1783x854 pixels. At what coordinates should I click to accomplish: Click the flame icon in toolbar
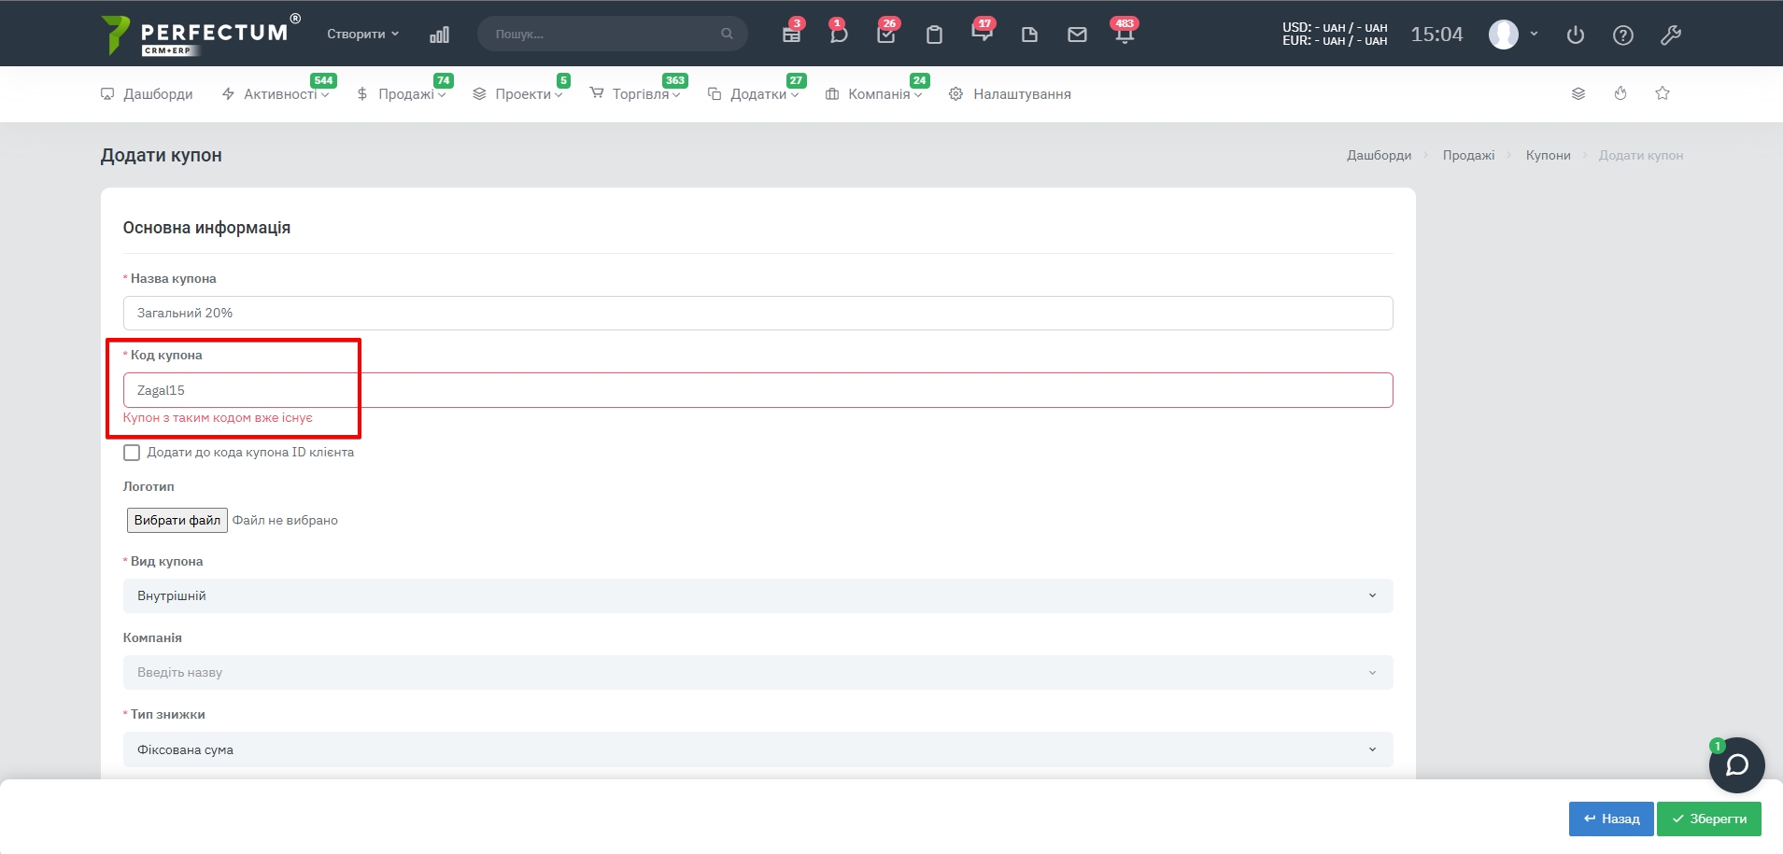click(1620, 93)
